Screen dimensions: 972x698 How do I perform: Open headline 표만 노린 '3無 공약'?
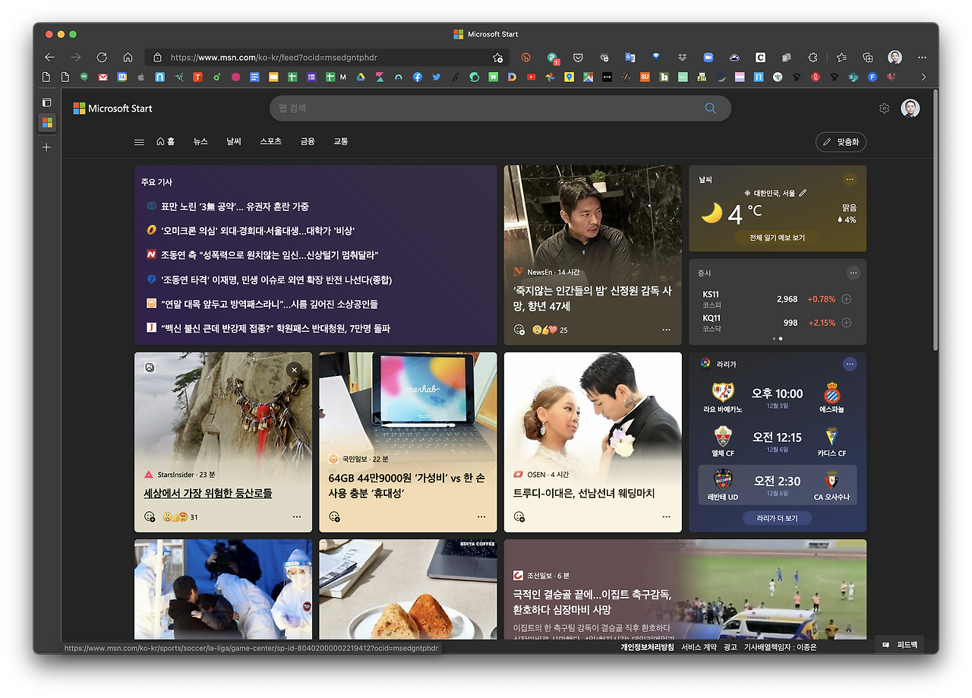[235, 207]
